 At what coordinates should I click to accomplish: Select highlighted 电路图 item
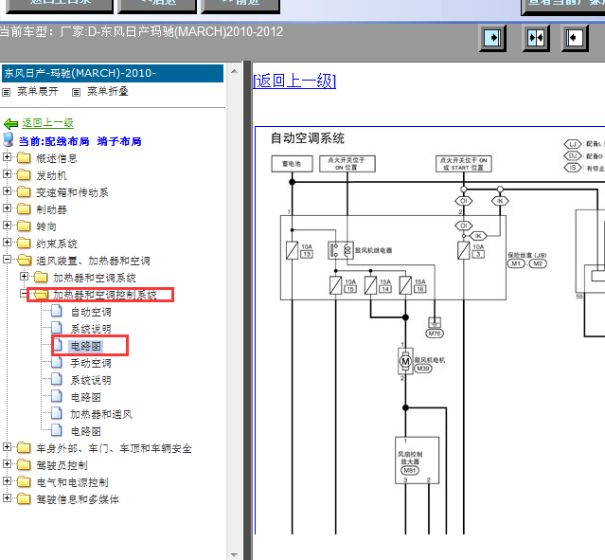click(x=85, y=346)
